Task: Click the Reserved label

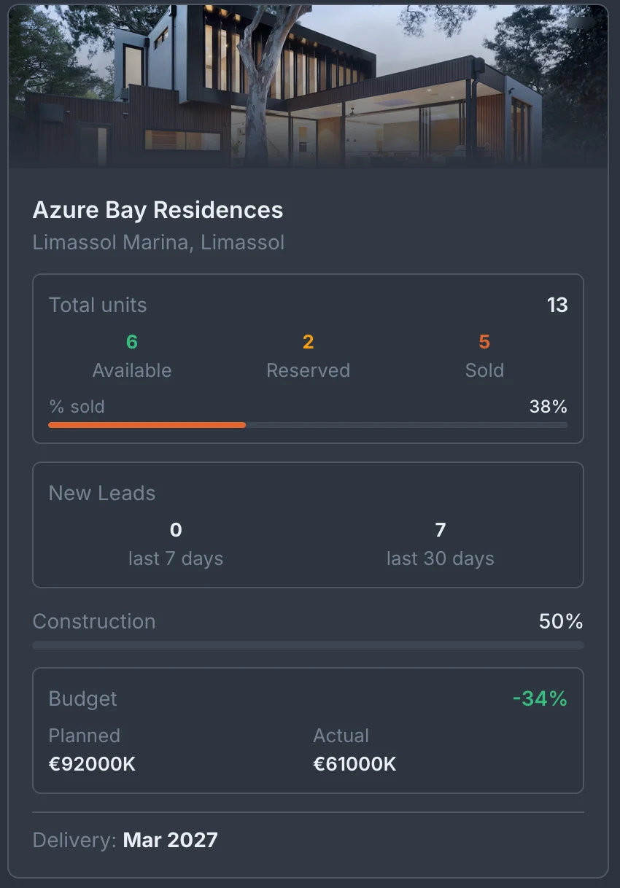Action: point(308,370)
